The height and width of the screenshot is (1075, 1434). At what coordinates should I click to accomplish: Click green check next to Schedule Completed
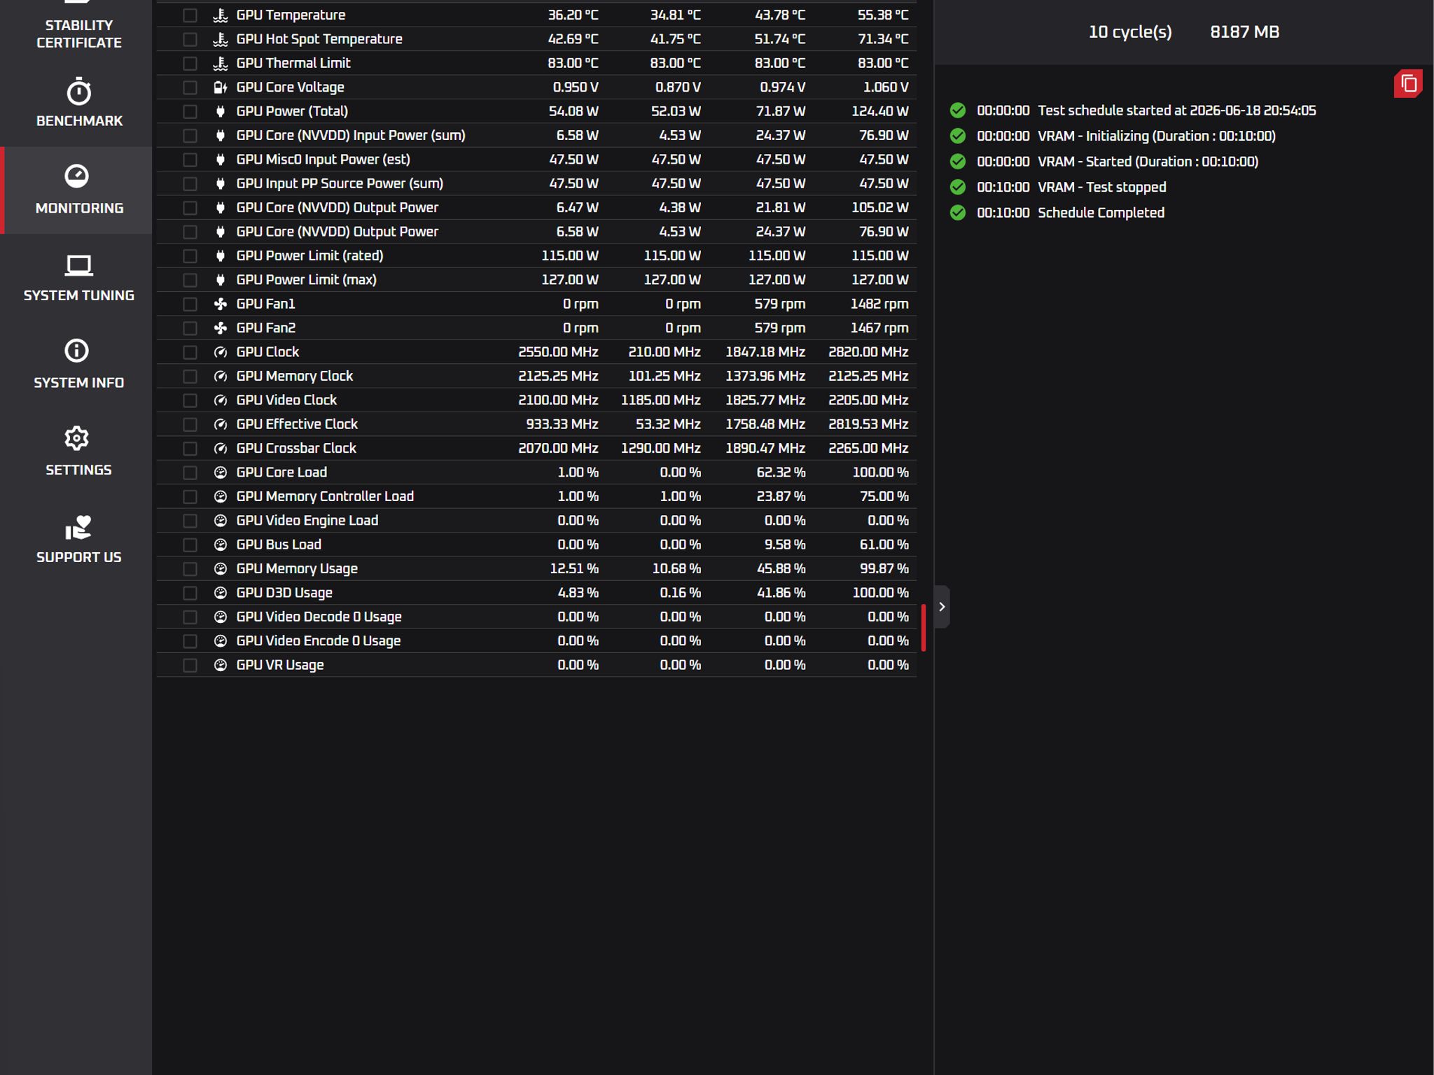click(x=958, y=213)
